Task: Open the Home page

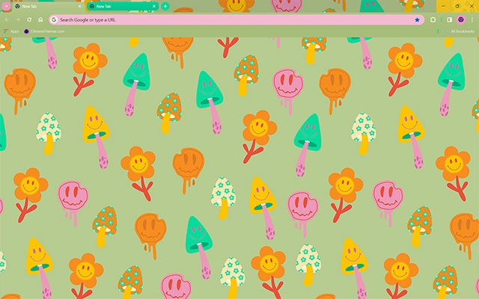Action: (x=40, y=20)
